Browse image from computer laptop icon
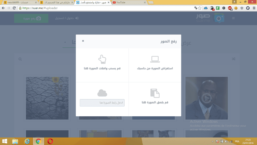This screenshot has width=257, height=145. 155,59
